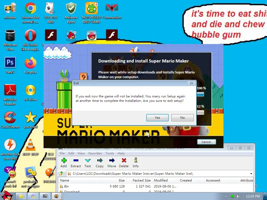This screenshot has height=200, width=267.
Task: Sort by Modified column in 7-Zip
Action: [165, 180]
